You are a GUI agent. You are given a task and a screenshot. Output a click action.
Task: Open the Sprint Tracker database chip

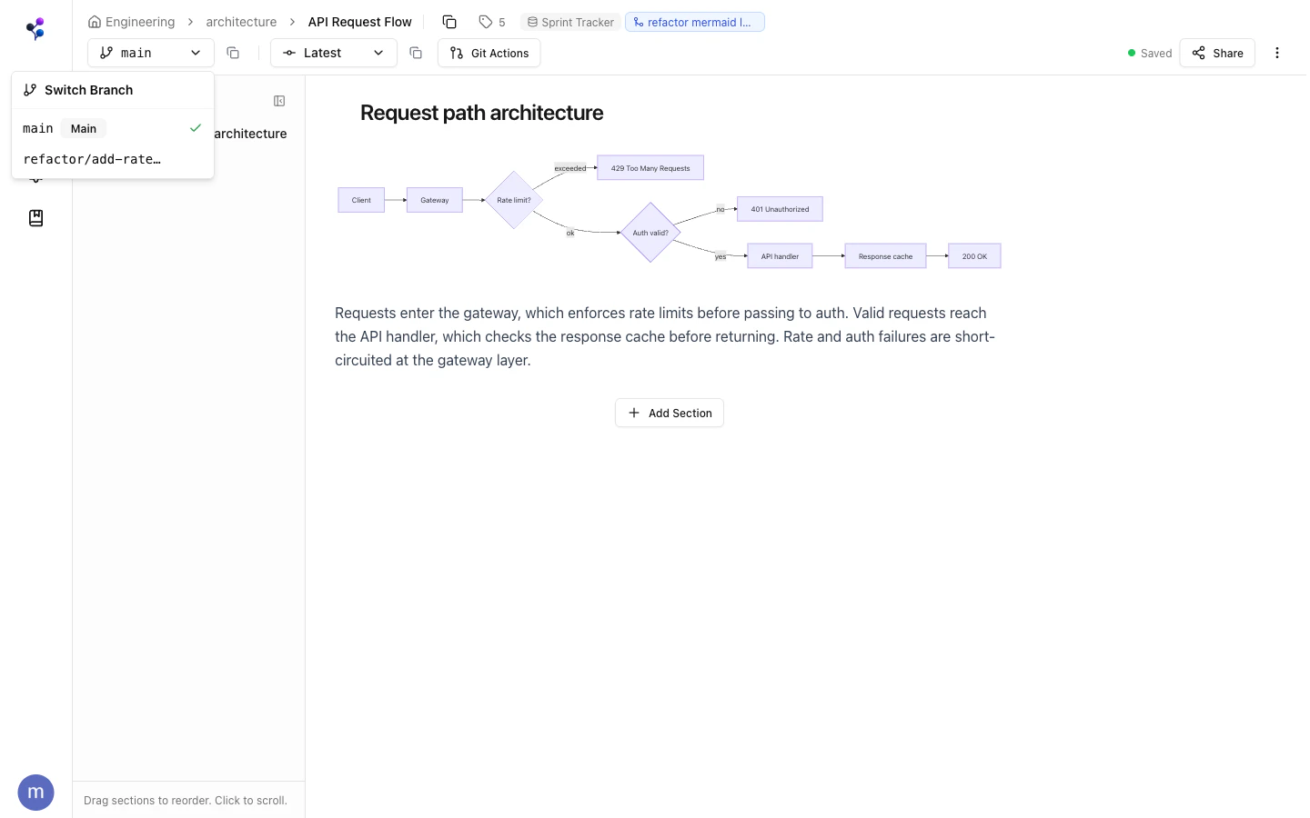click(x=570, y=22)
